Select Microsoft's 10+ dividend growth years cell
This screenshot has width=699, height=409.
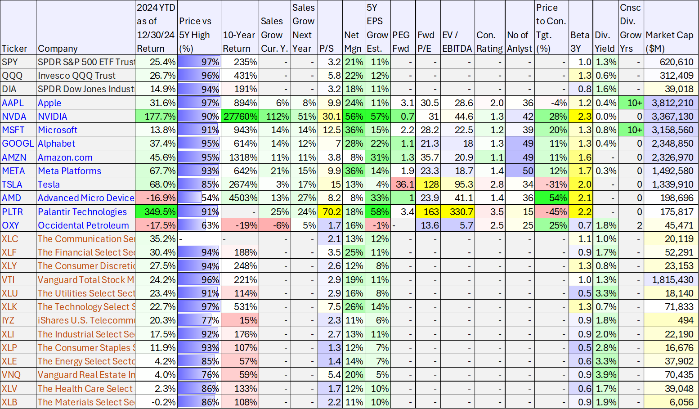pos(631,130)
